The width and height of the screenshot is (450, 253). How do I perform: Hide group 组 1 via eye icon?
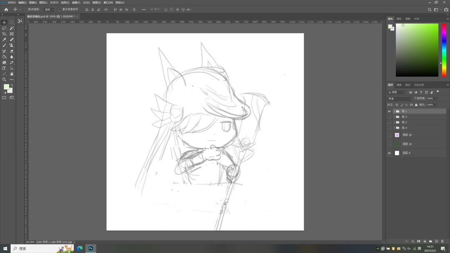pyautogui.click(x=390, y=111)
